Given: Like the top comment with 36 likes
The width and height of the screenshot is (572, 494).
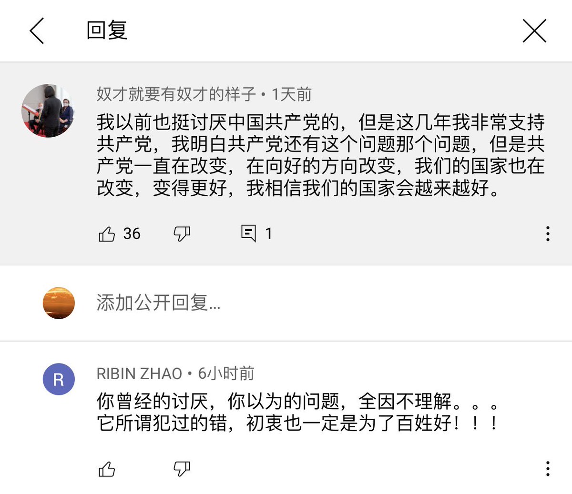Looking at the screenshot, I should coord(107,234).
